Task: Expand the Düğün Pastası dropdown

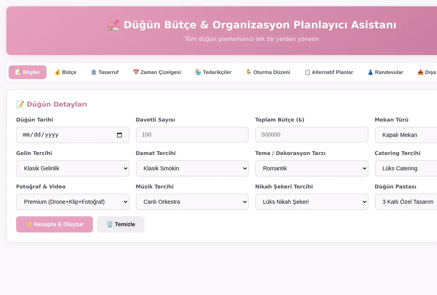Action: [406, 202]
